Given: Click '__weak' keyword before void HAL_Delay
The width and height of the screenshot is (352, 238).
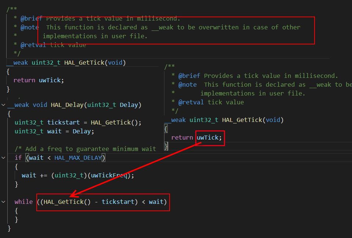Looking at the screenshot, I should click(18, 105).
